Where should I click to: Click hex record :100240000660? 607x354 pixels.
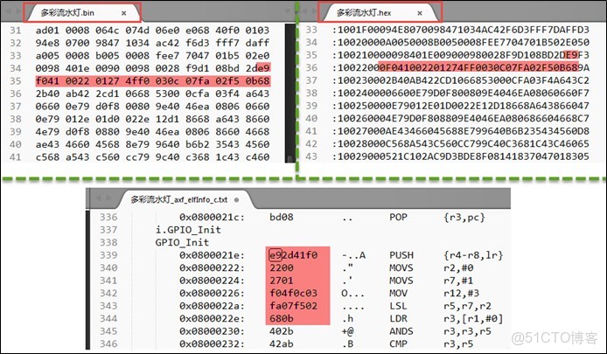click(461, 93)
